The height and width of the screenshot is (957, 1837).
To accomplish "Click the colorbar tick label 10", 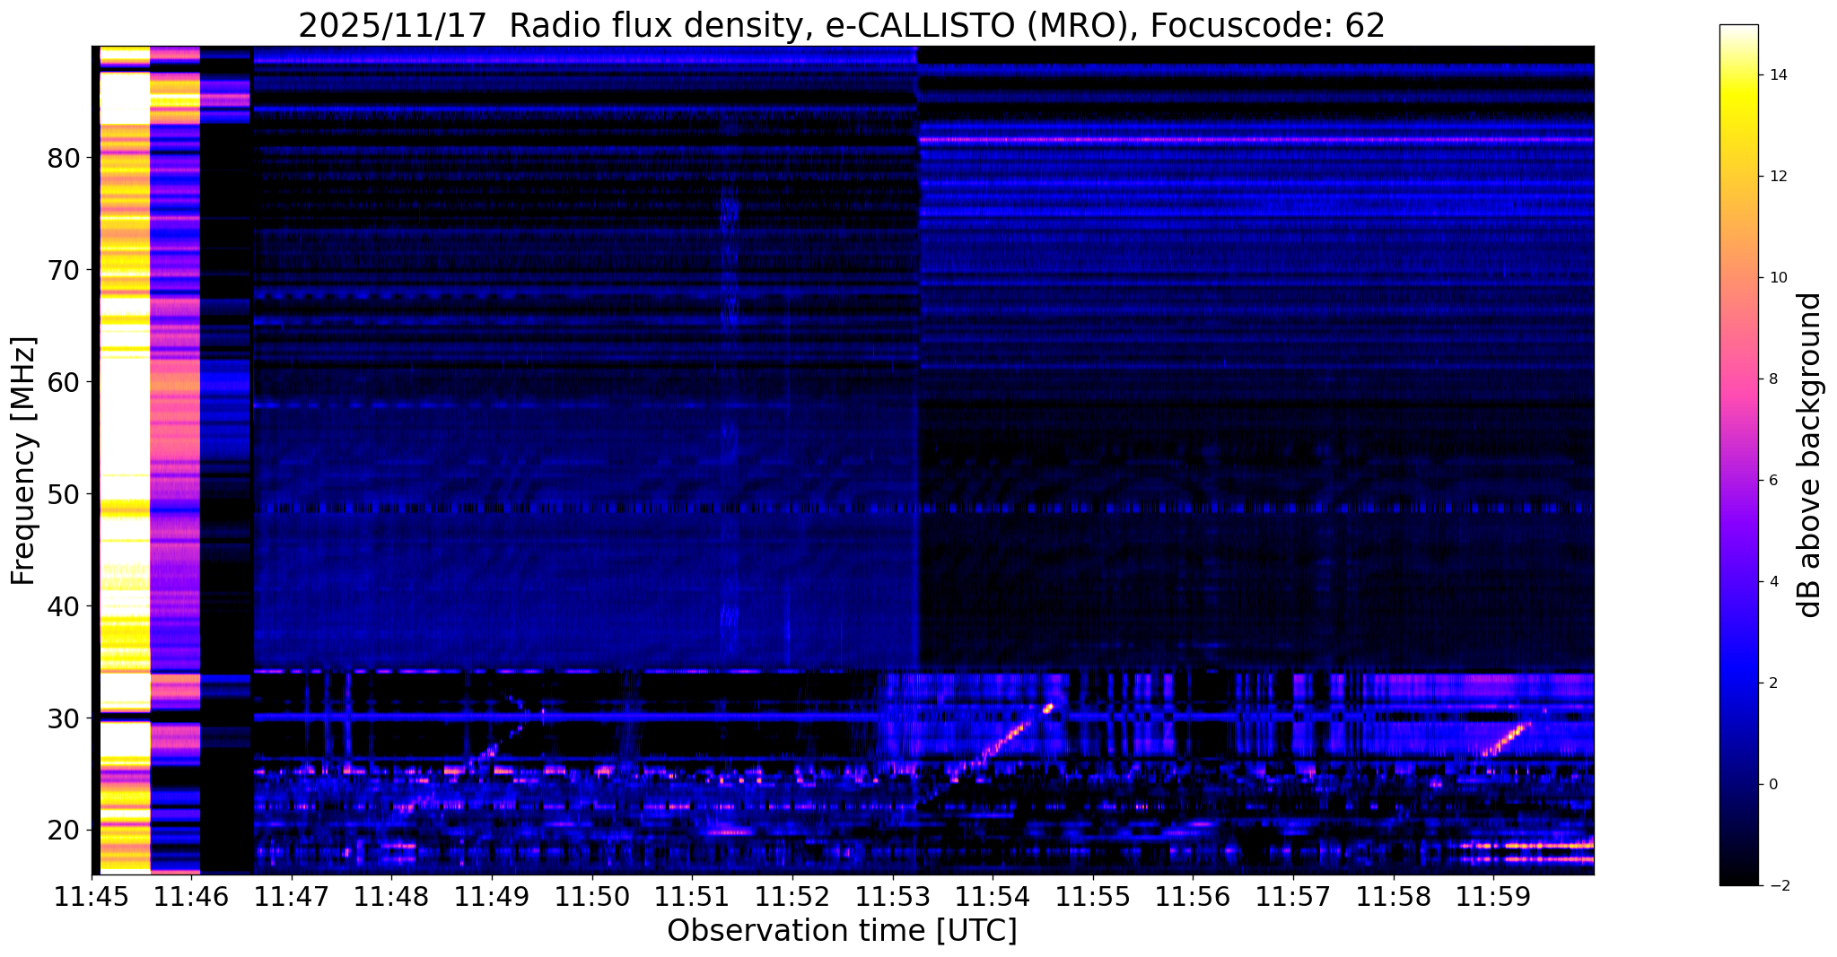I will 1776,278.
